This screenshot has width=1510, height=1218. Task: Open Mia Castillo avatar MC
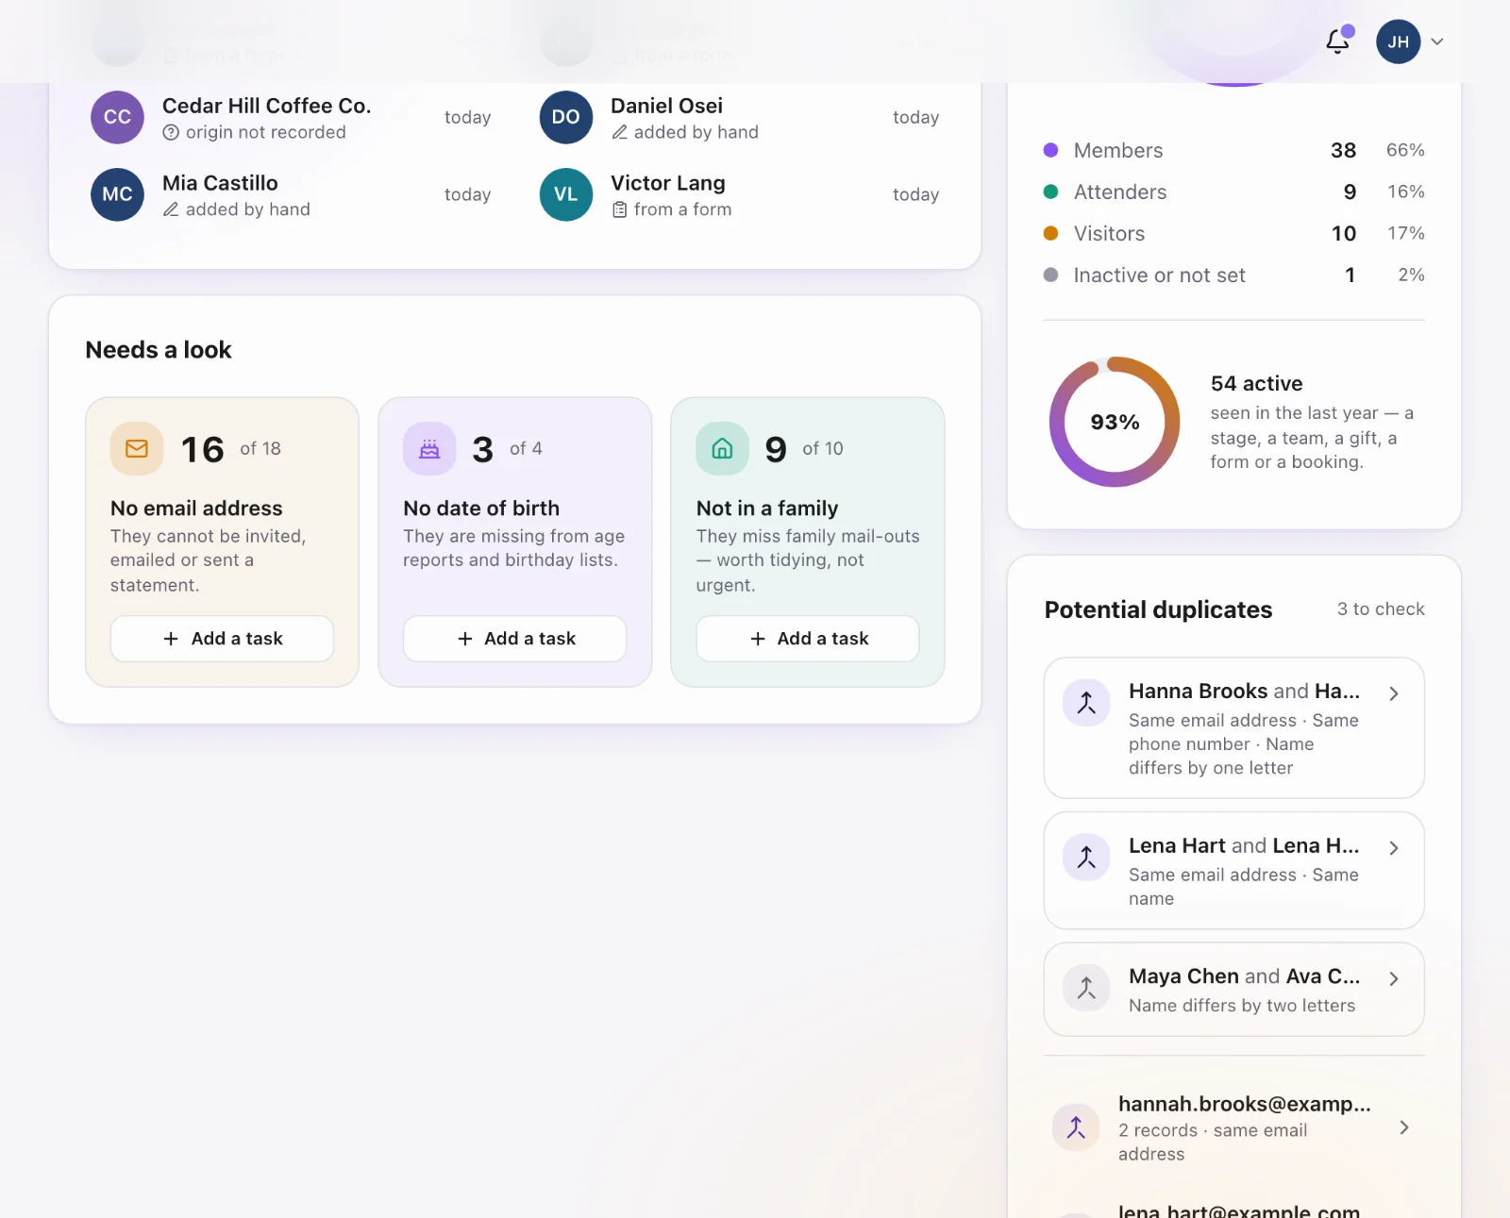[117, 194]
